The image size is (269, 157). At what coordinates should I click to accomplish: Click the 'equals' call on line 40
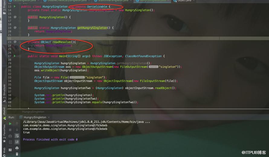[97, 102]
